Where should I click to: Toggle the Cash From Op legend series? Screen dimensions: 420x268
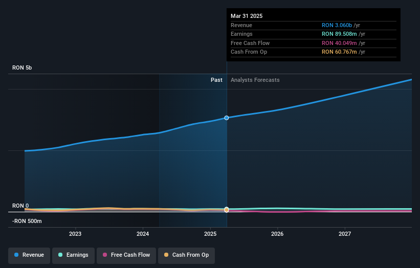coord(186,255)
